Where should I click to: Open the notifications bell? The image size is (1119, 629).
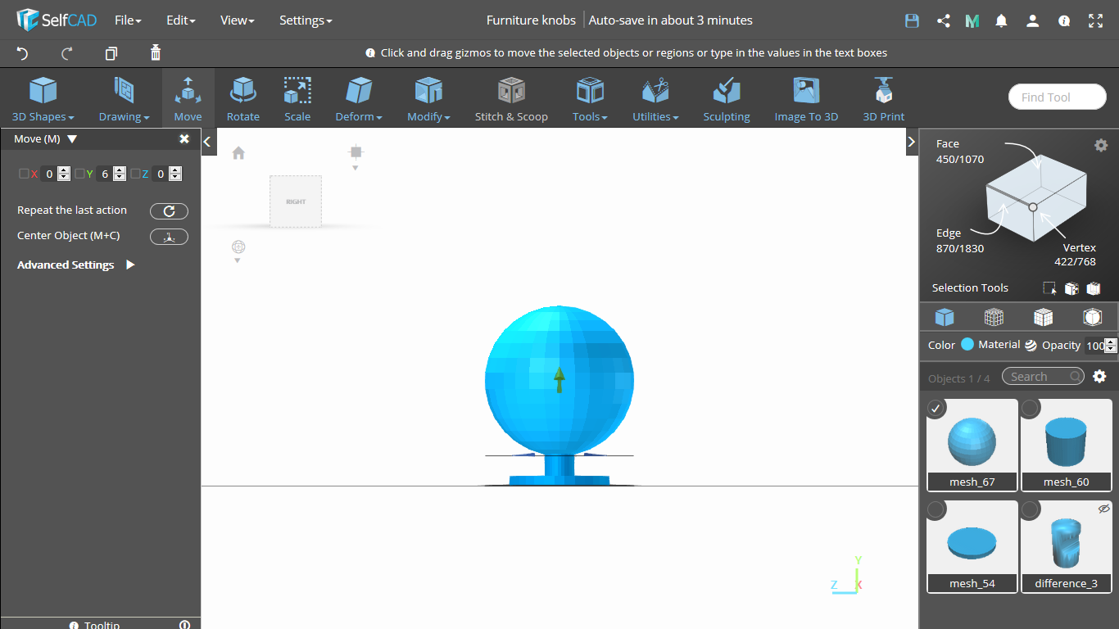[x=1001, y=21]
